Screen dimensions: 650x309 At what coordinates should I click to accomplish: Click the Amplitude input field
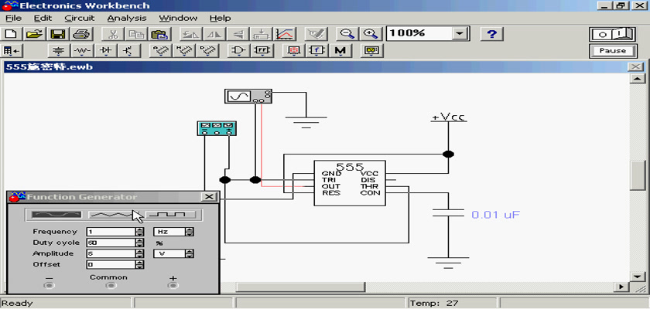(x=111, y=253)
